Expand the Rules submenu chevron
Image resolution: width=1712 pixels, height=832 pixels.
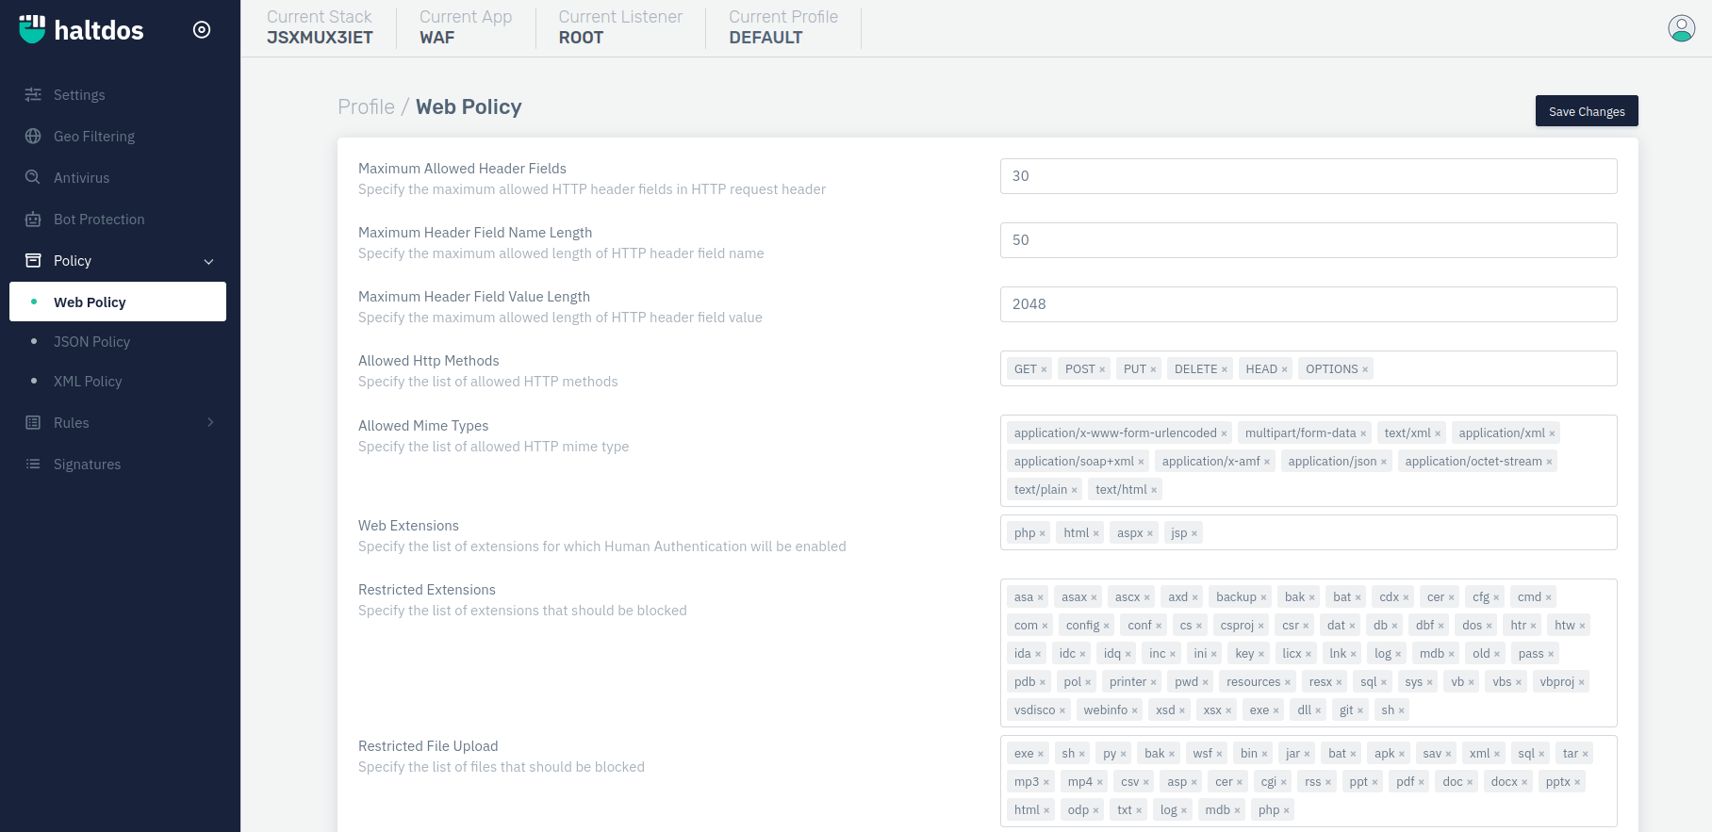tap(210, 422)
